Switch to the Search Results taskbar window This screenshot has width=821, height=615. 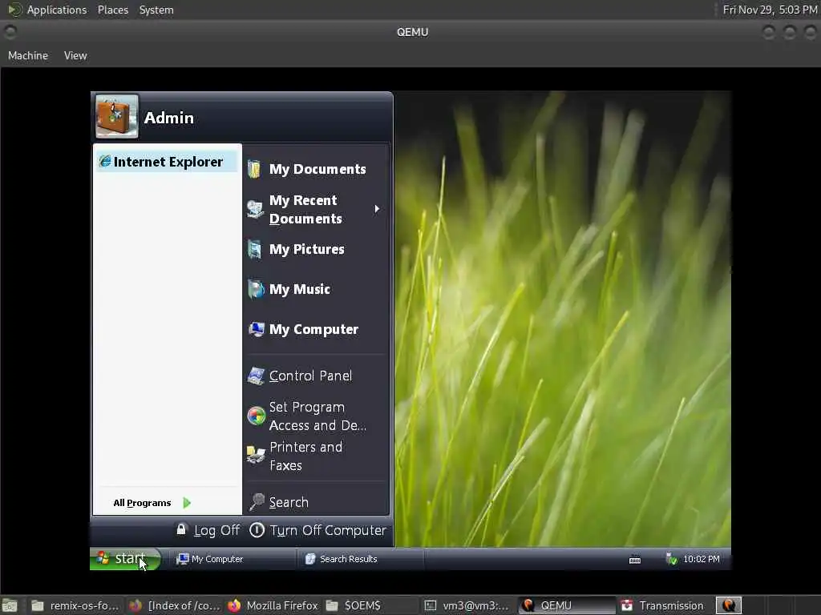[362, 559]
